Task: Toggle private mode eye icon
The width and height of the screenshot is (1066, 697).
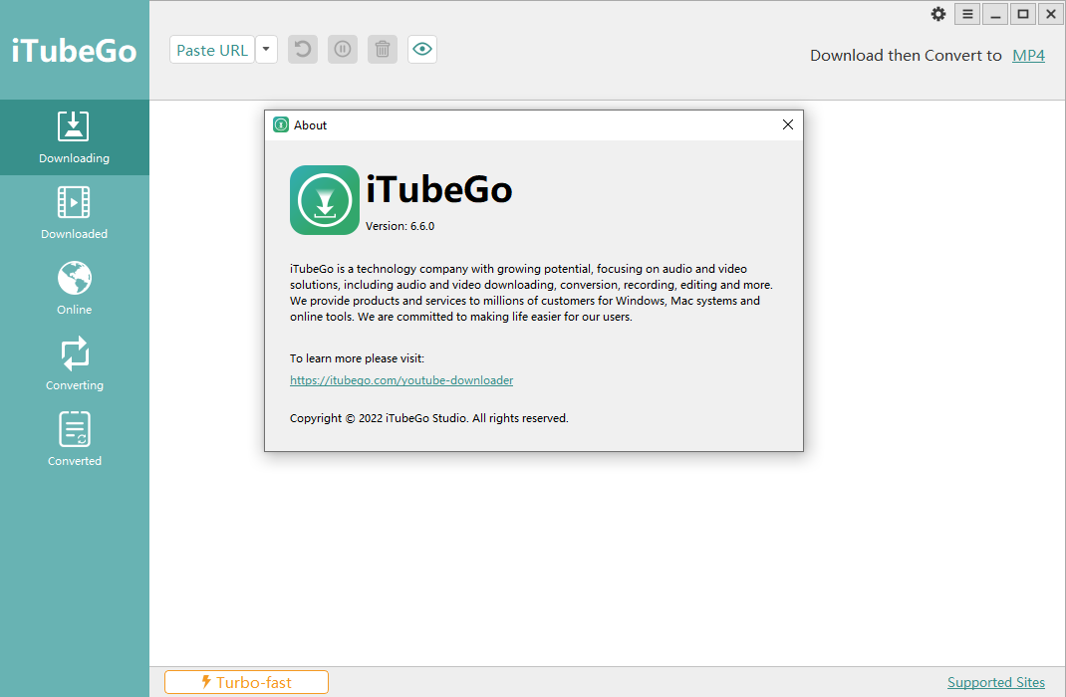Action: [x=422, y=50]
